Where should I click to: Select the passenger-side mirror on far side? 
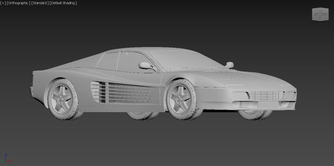229,65
